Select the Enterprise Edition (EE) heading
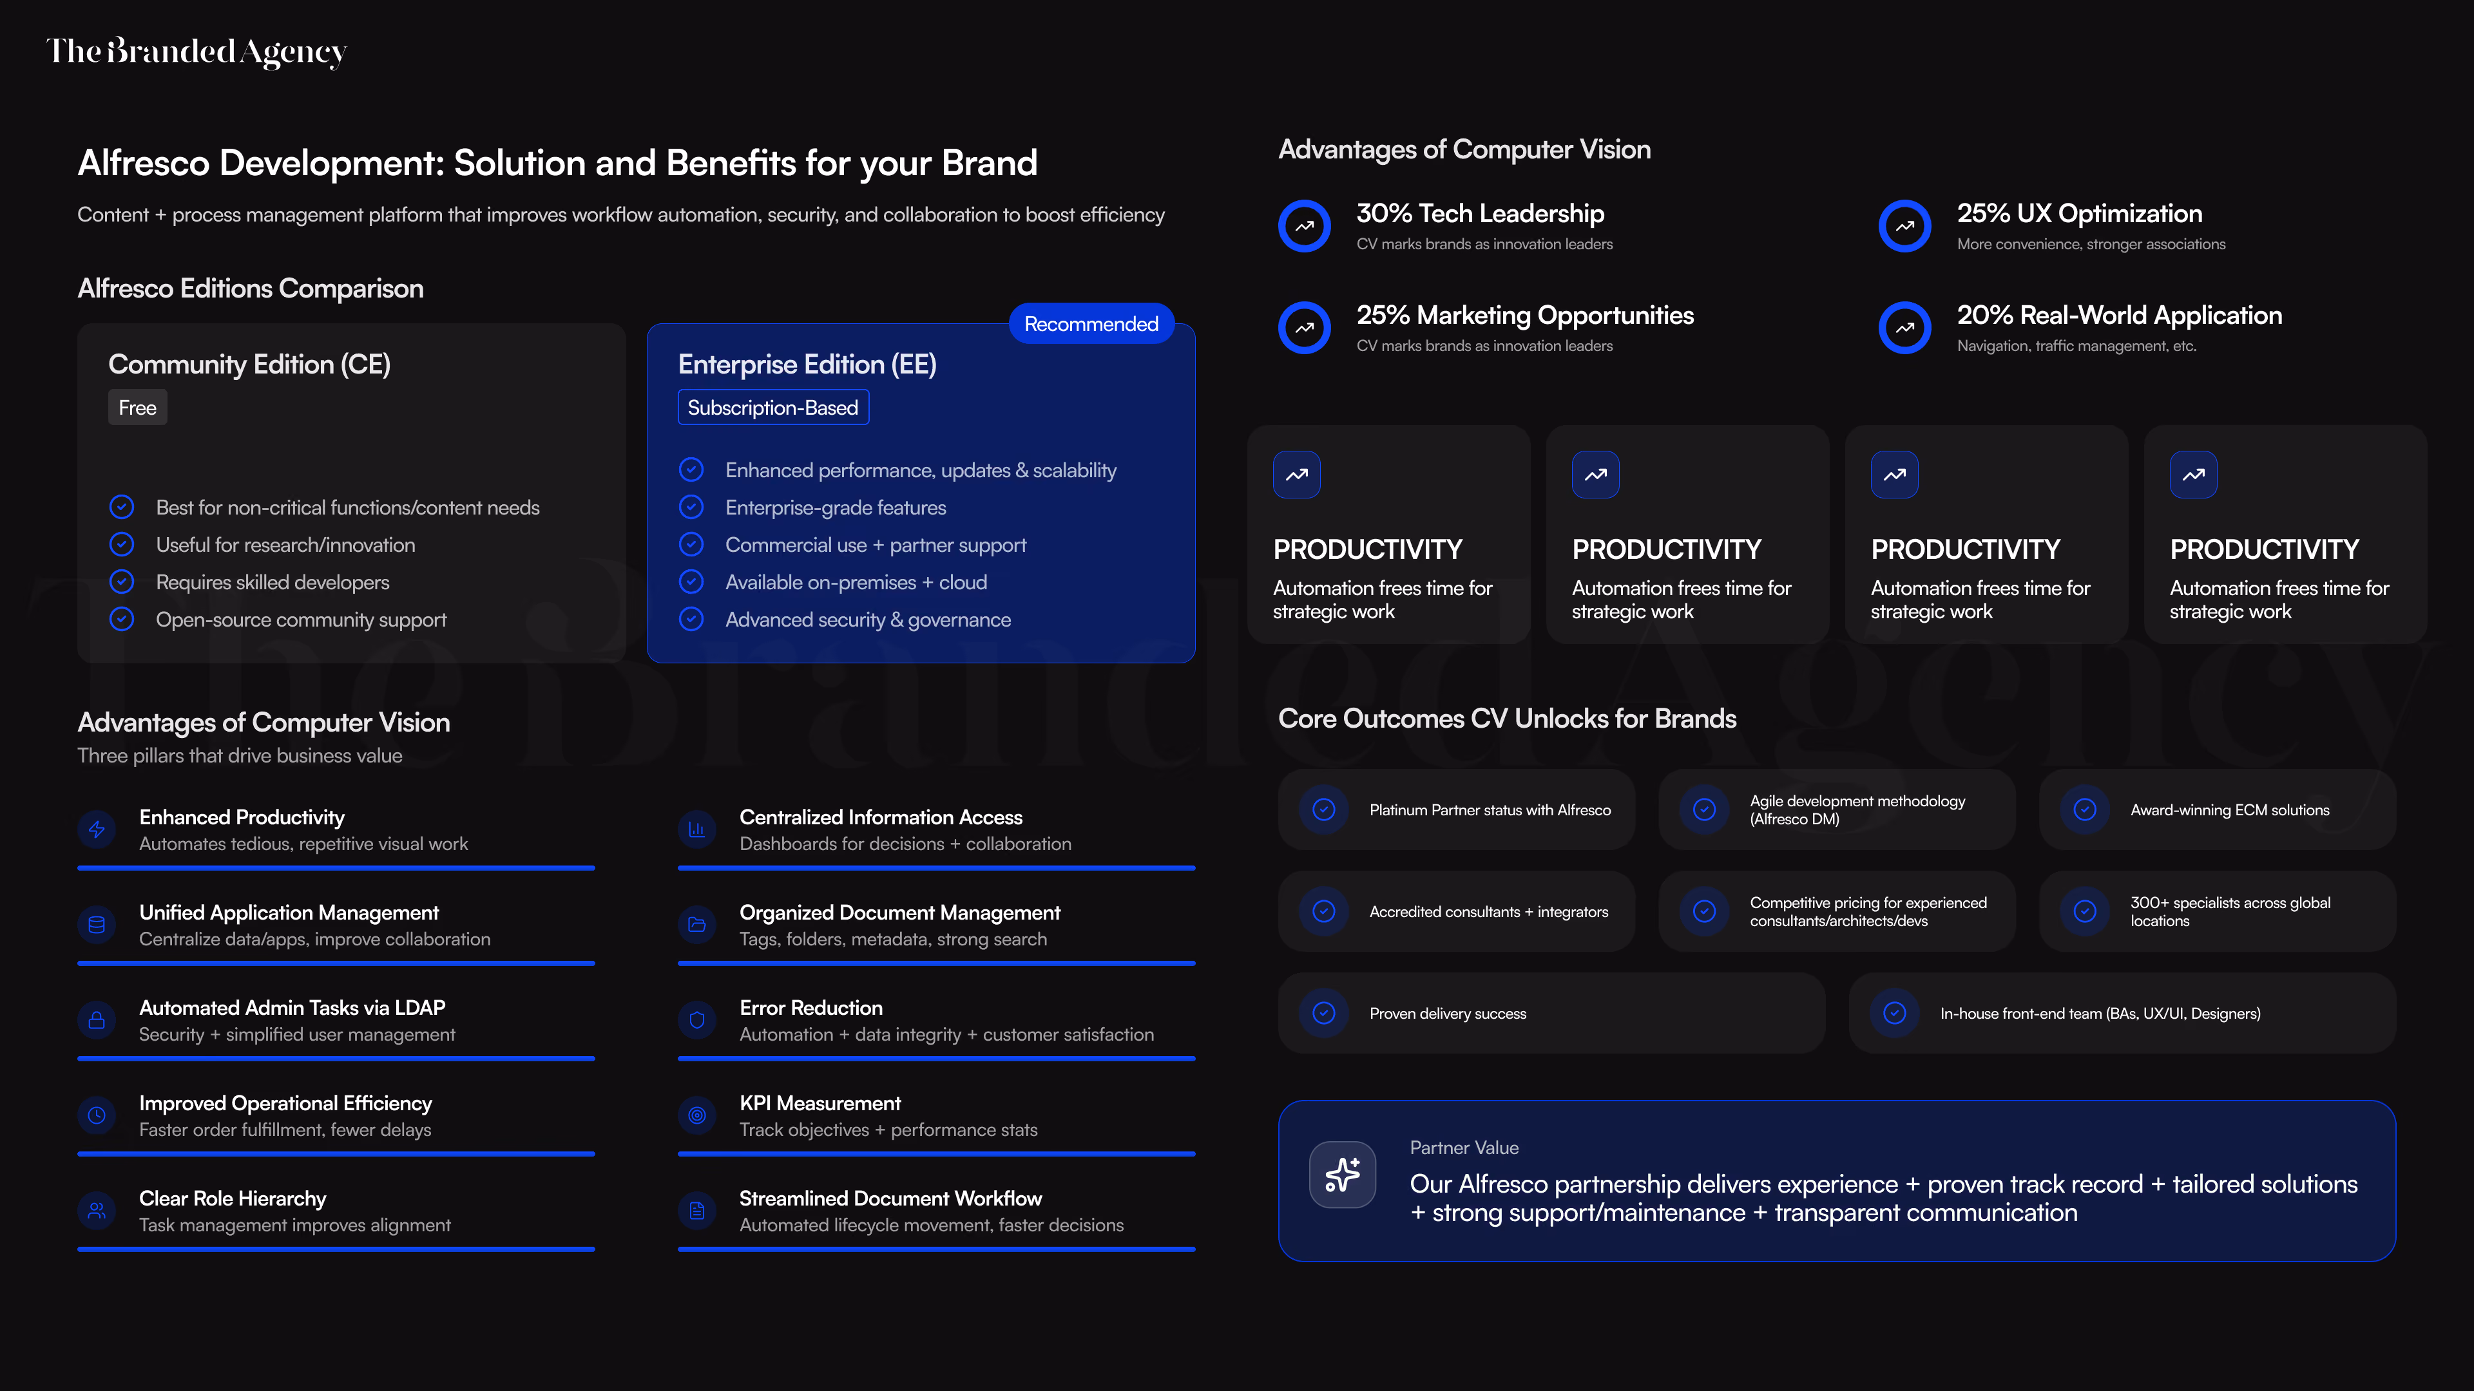2474x1391 pixels. (808, 364)
